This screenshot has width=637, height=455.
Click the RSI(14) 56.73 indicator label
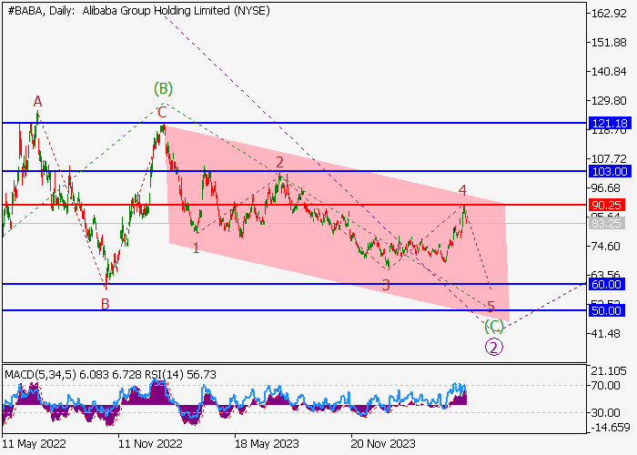[181, 375]
